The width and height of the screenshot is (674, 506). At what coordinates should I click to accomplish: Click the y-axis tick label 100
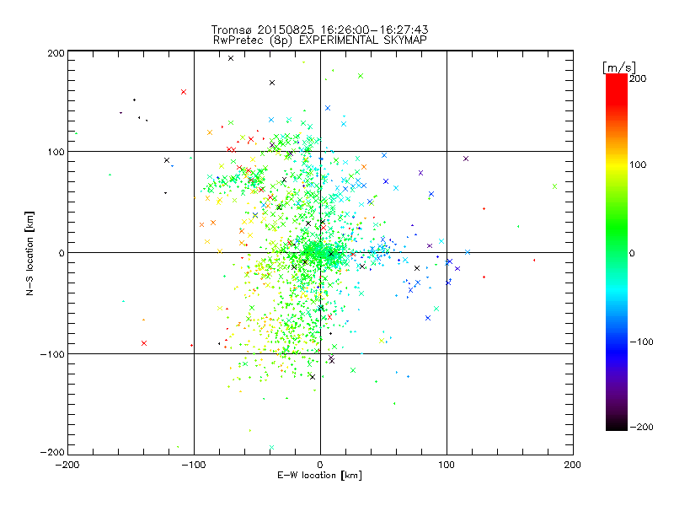click(56, 152)
